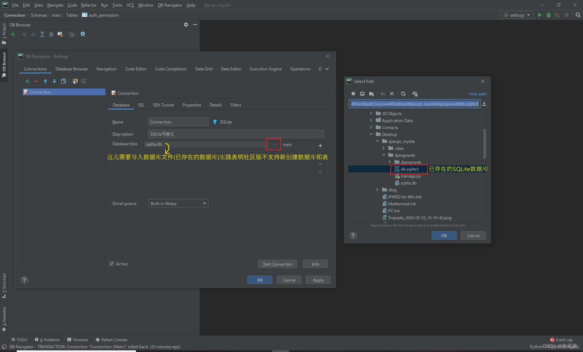Select Connection item in connections list
The height and width of the screenshot is (352, 583).
[64, 92]
